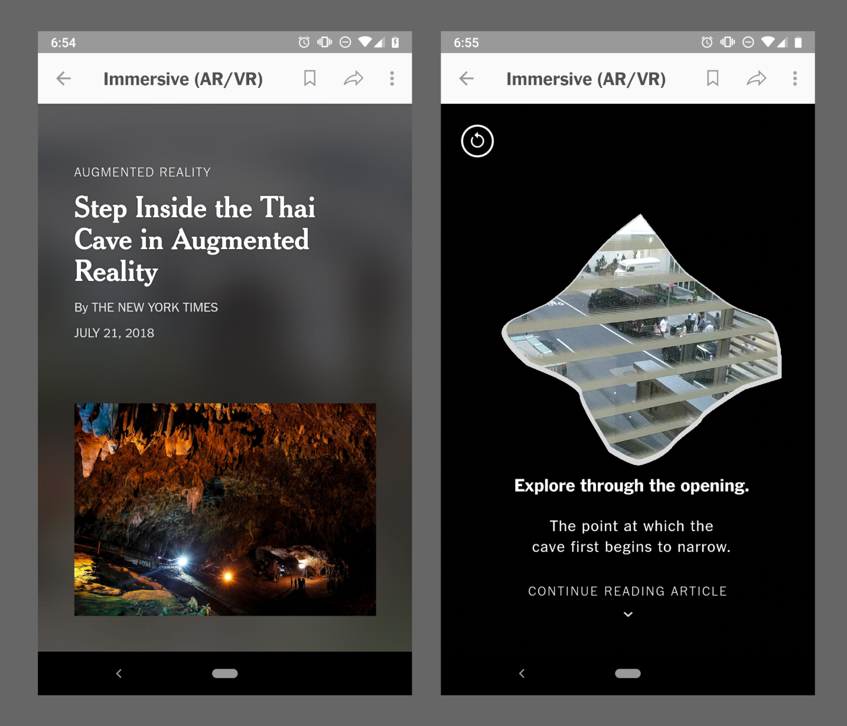The height and width of the screenshot is (726, 847).
Task: Tap vibrate icon in left phone status bar
Action: tap(324, 42)
